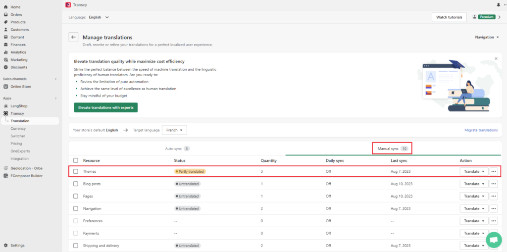Image resolution: width=507 pixels, height=252 pixels.
Task: Check the Payments row checkbox
Action: (76, 233)
